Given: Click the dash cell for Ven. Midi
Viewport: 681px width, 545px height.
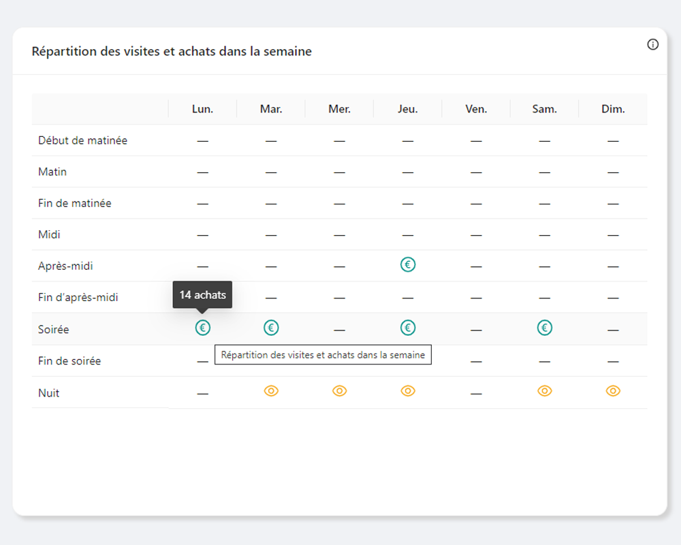Looking at the screenshot, I should 476,234.
